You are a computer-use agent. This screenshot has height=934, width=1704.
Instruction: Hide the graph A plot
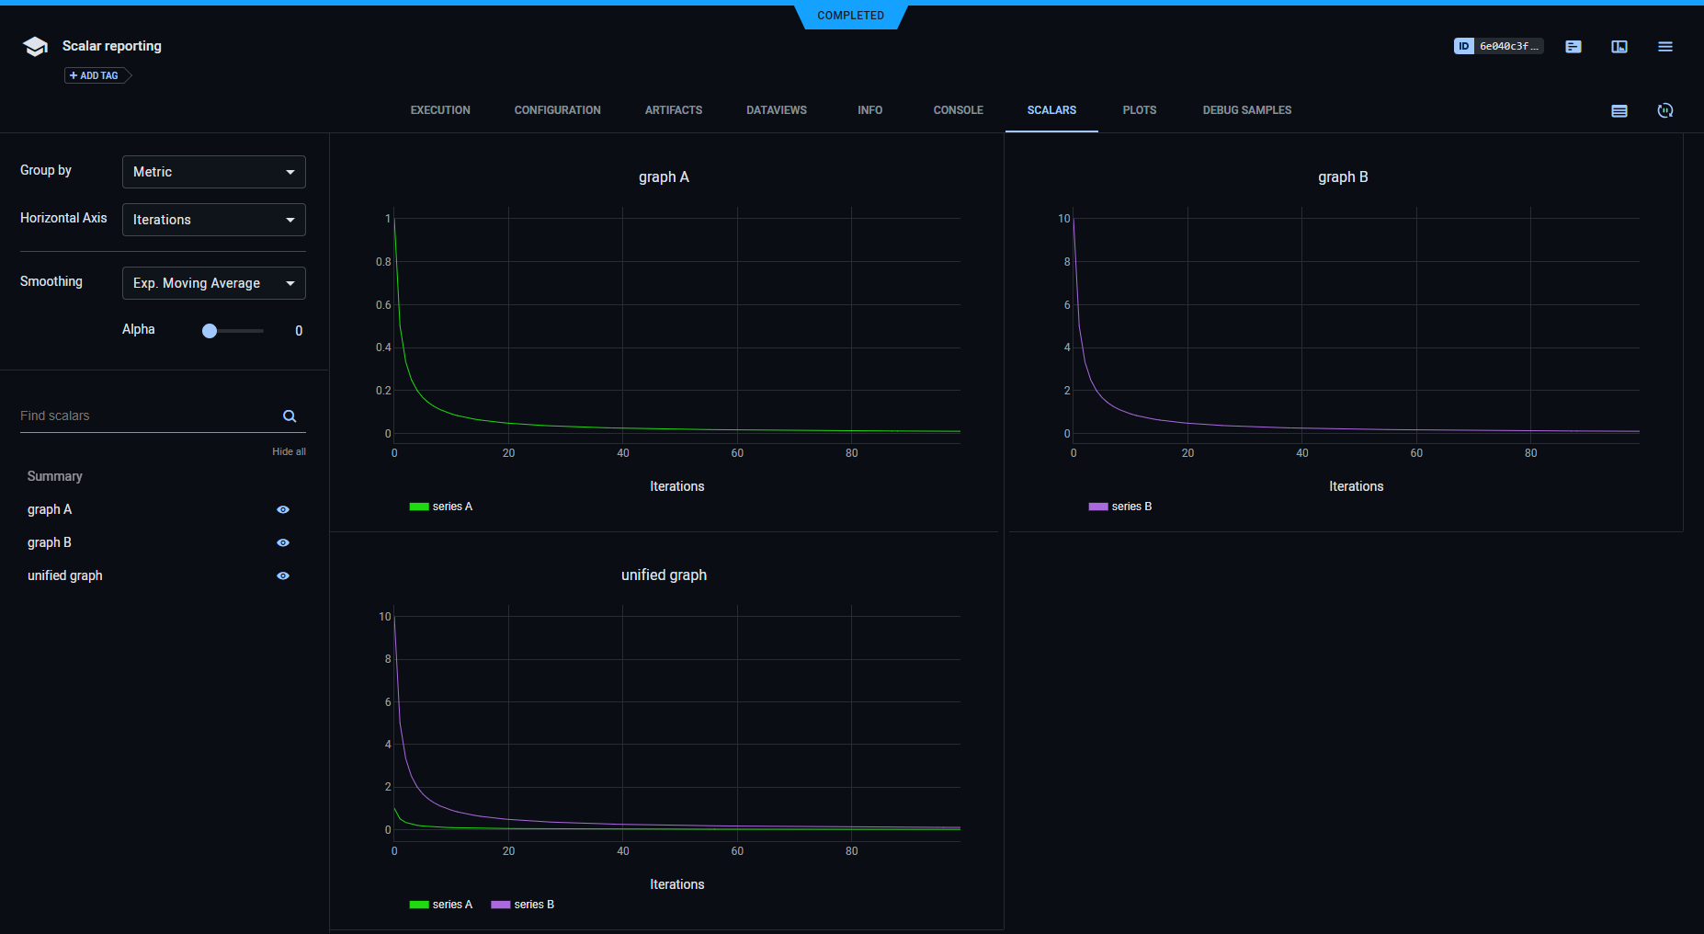tap(282, 509)
